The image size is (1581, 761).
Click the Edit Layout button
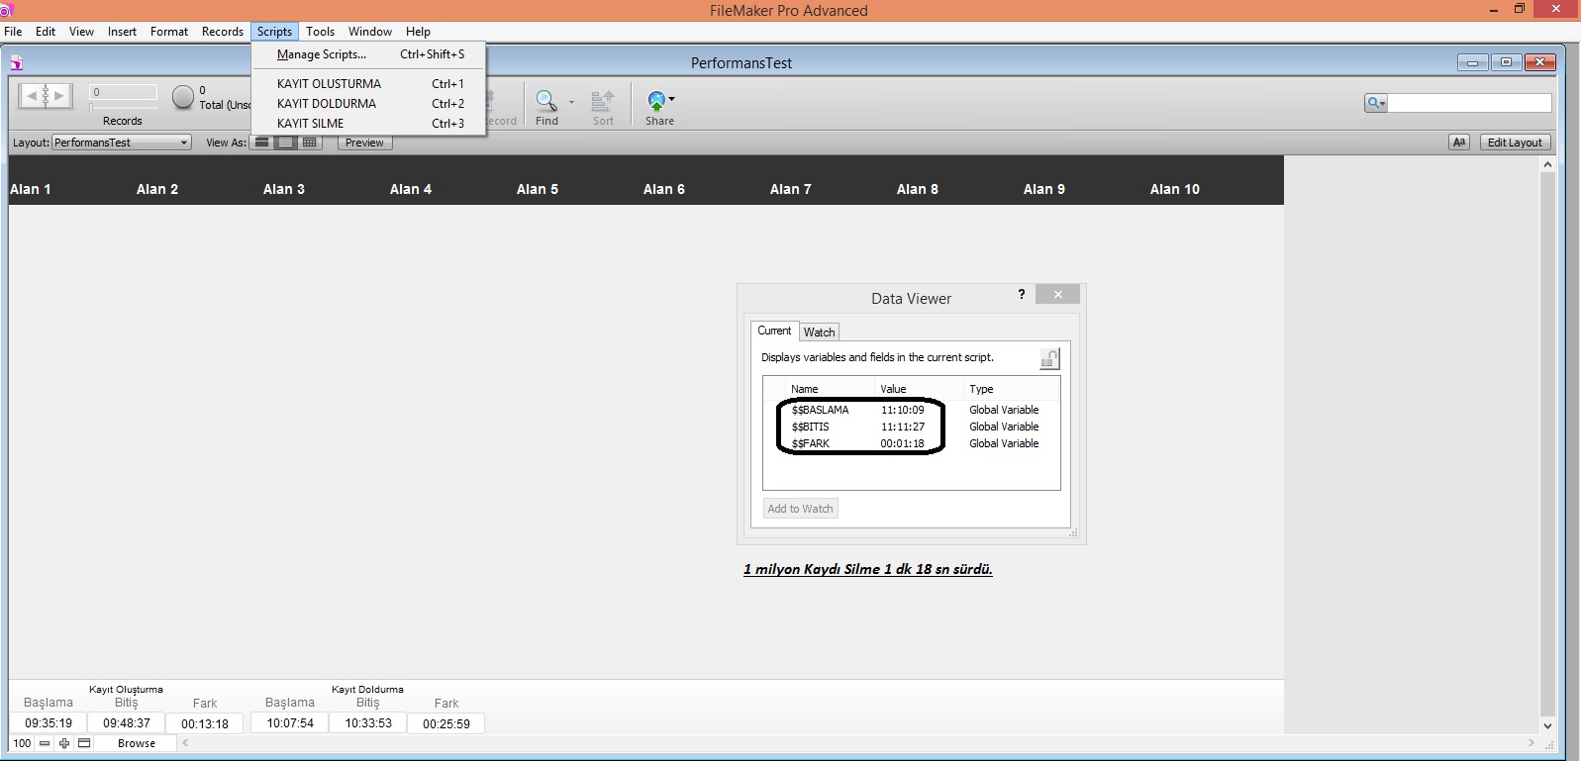coord(1514,143)
